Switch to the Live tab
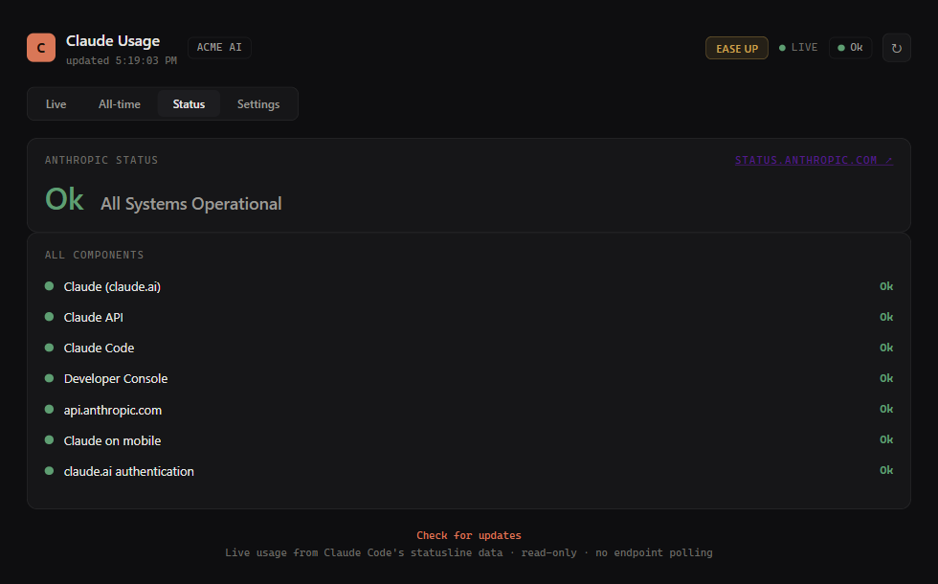The width and height of the screenshot is (938, 584). pos(56,104)
